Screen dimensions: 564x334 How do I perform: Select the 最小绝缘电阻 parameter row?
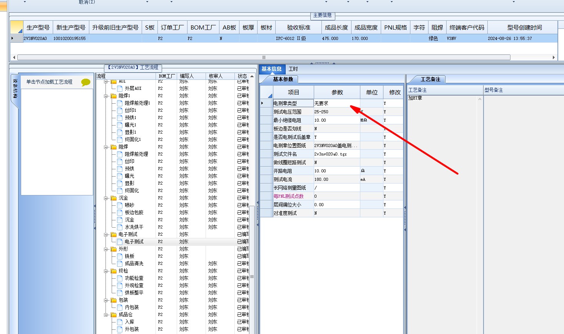tap(332, 120)
